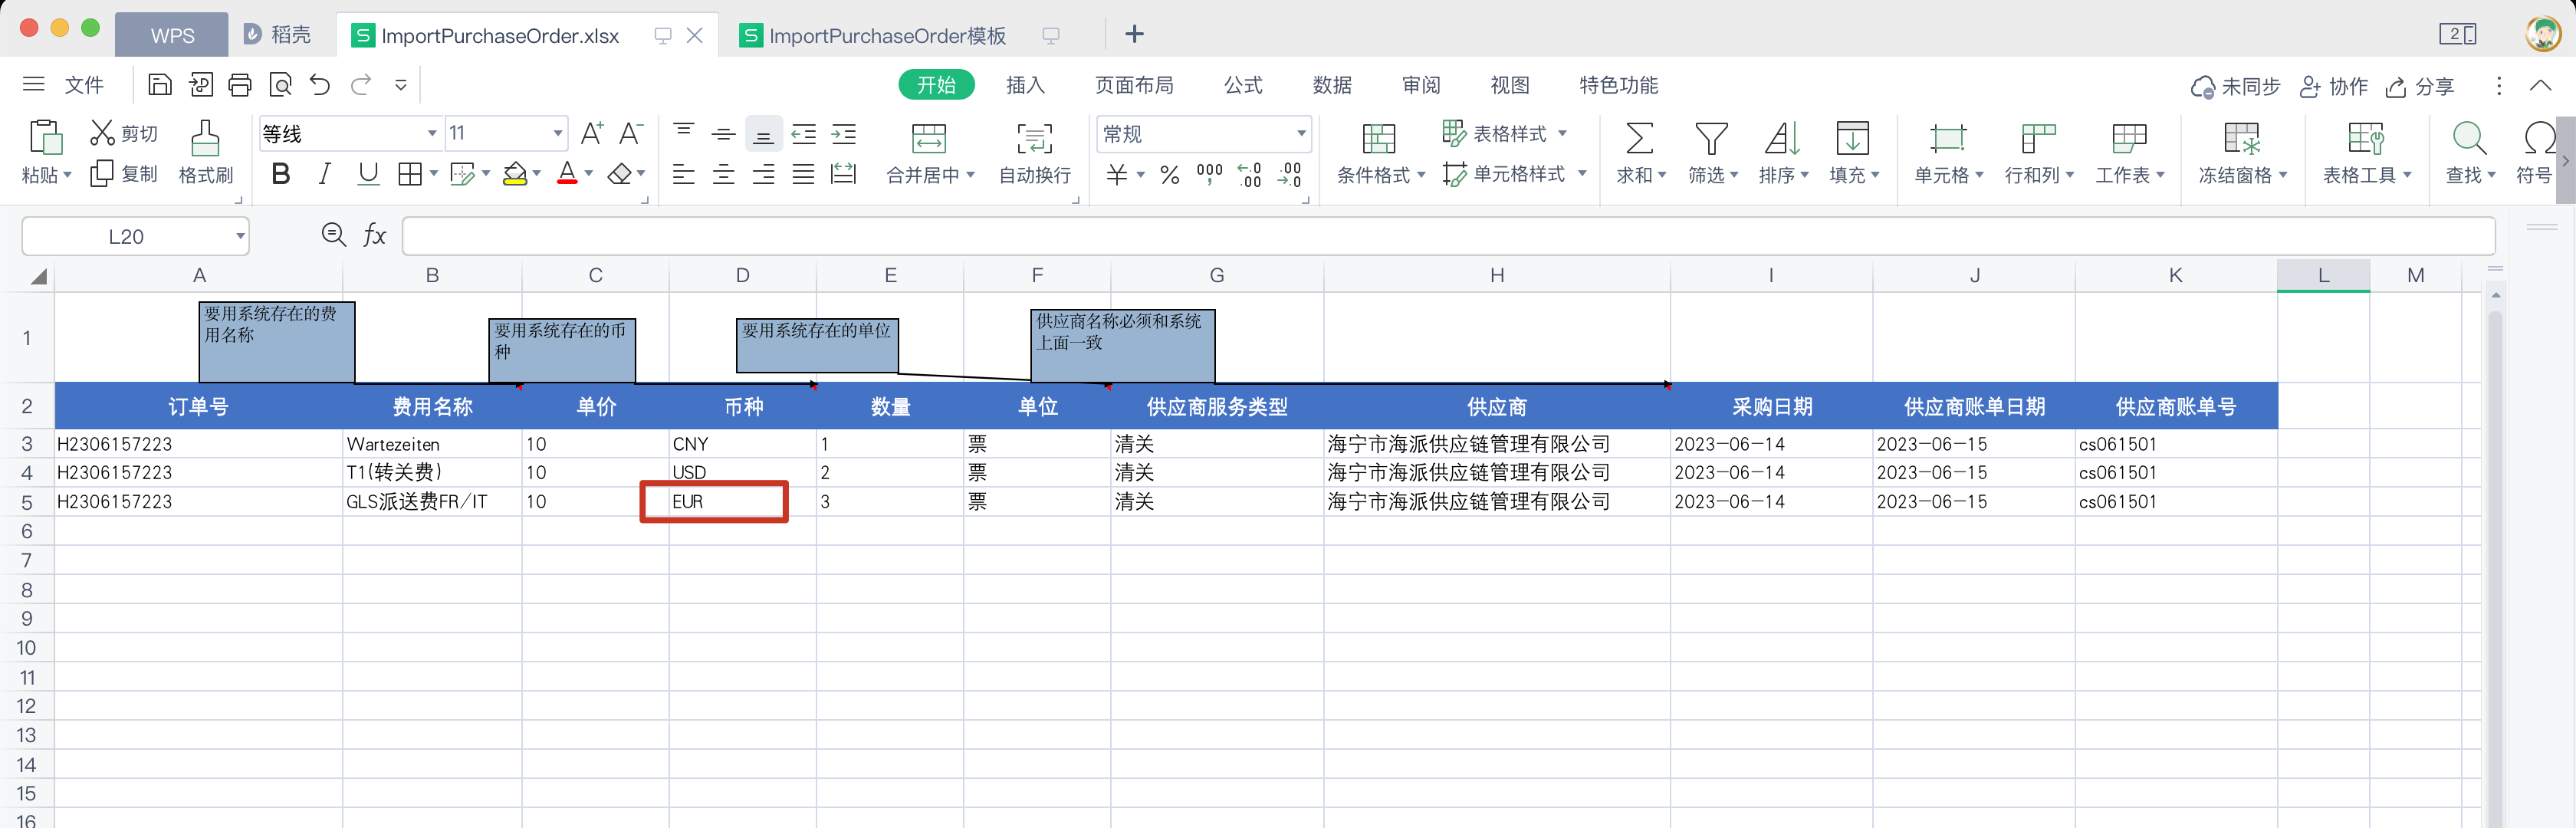Screen dimensions: 2576x828
Task: Click the Print icon in quick toolbar
Action: coord(240,85)
